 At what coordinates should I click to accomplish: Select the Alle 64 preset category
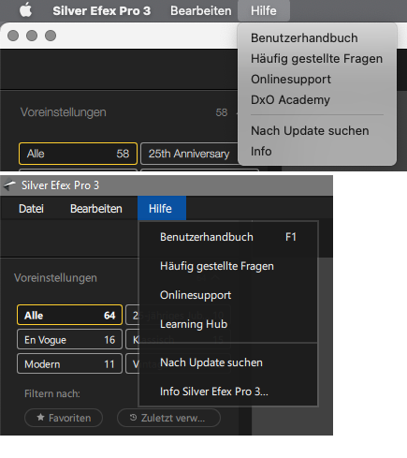point(69,315)
